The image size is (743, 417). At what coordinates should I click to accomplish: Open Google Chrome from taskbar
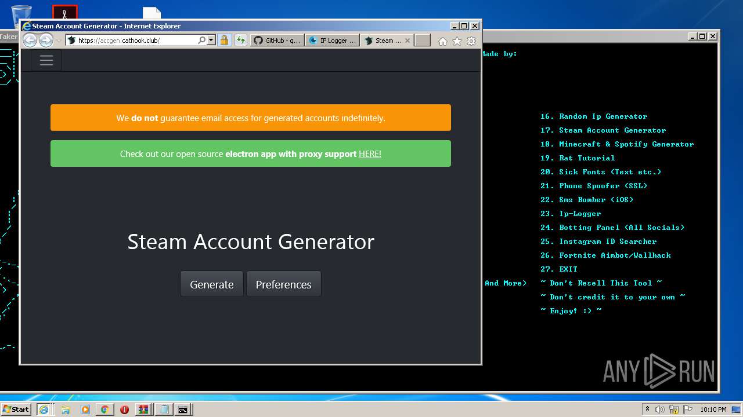(104, 409)
